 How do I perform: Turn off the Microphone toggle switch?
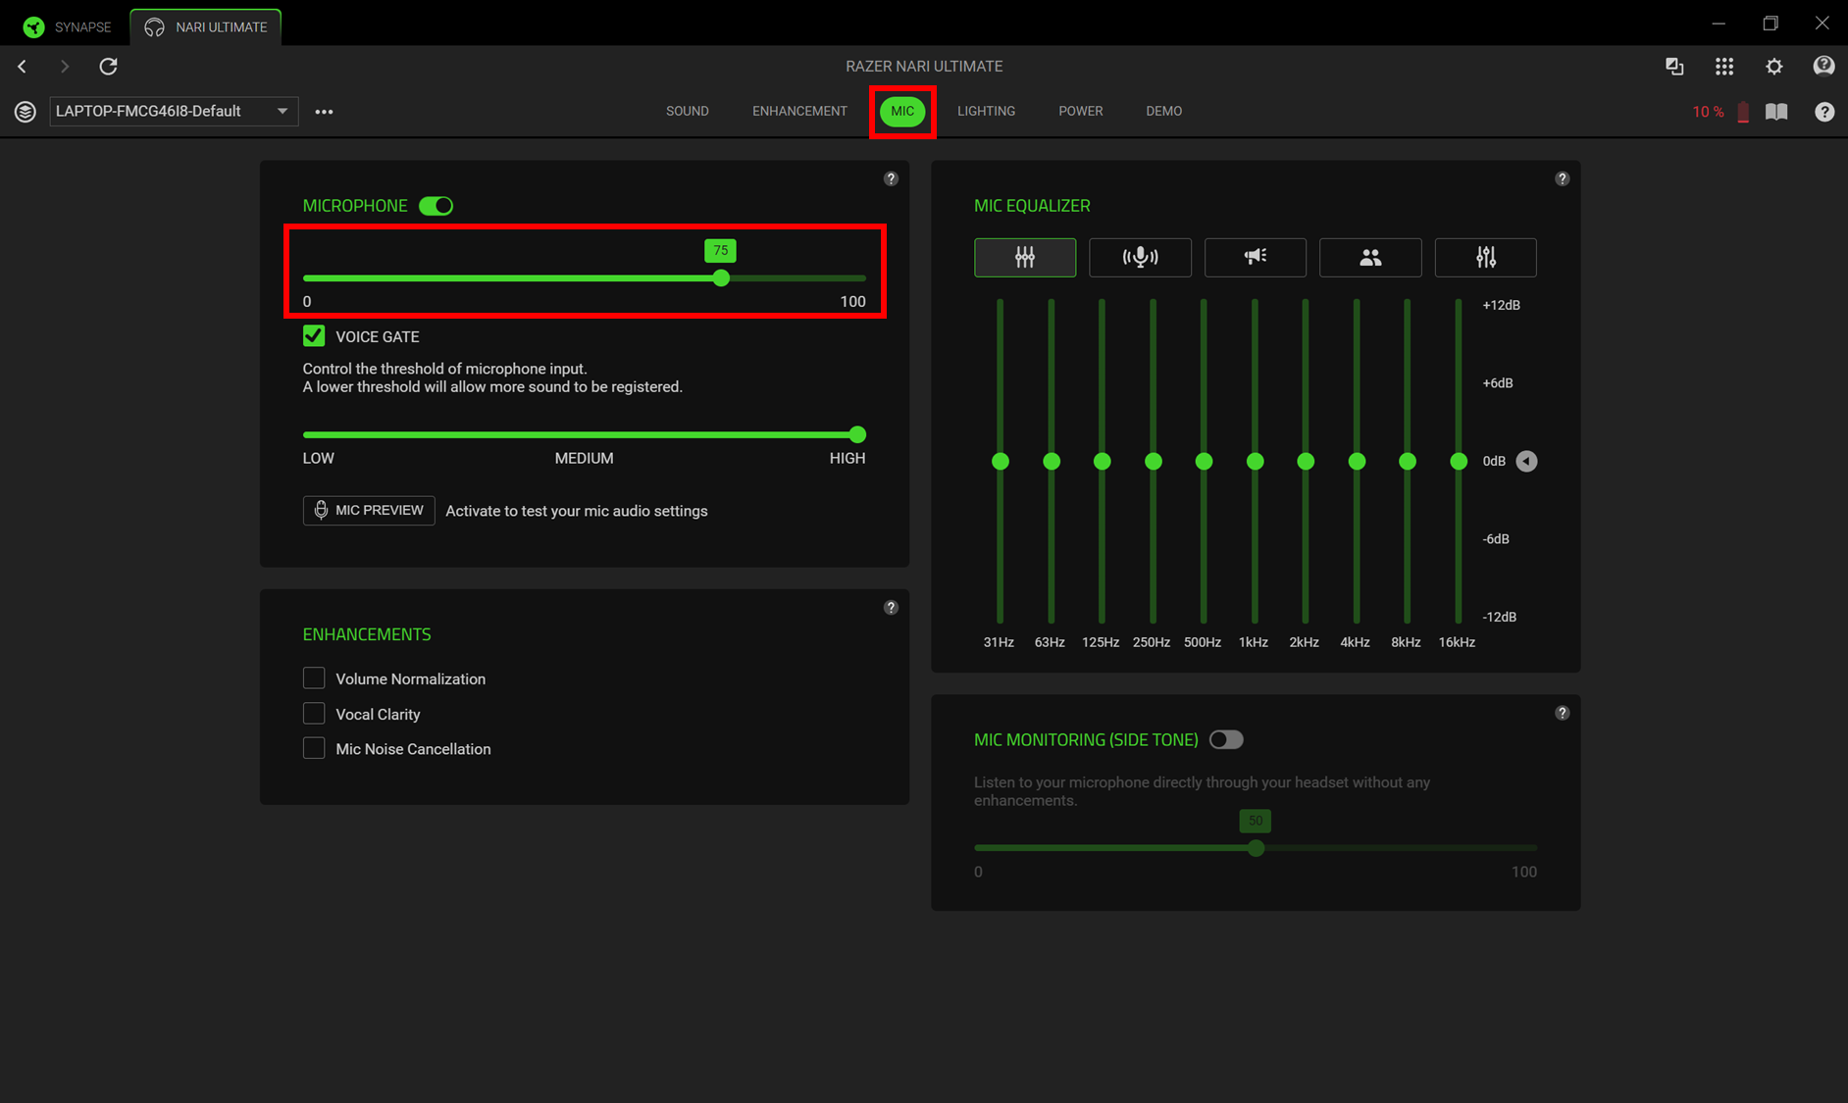pyautogui.click(x=436, y=206)
